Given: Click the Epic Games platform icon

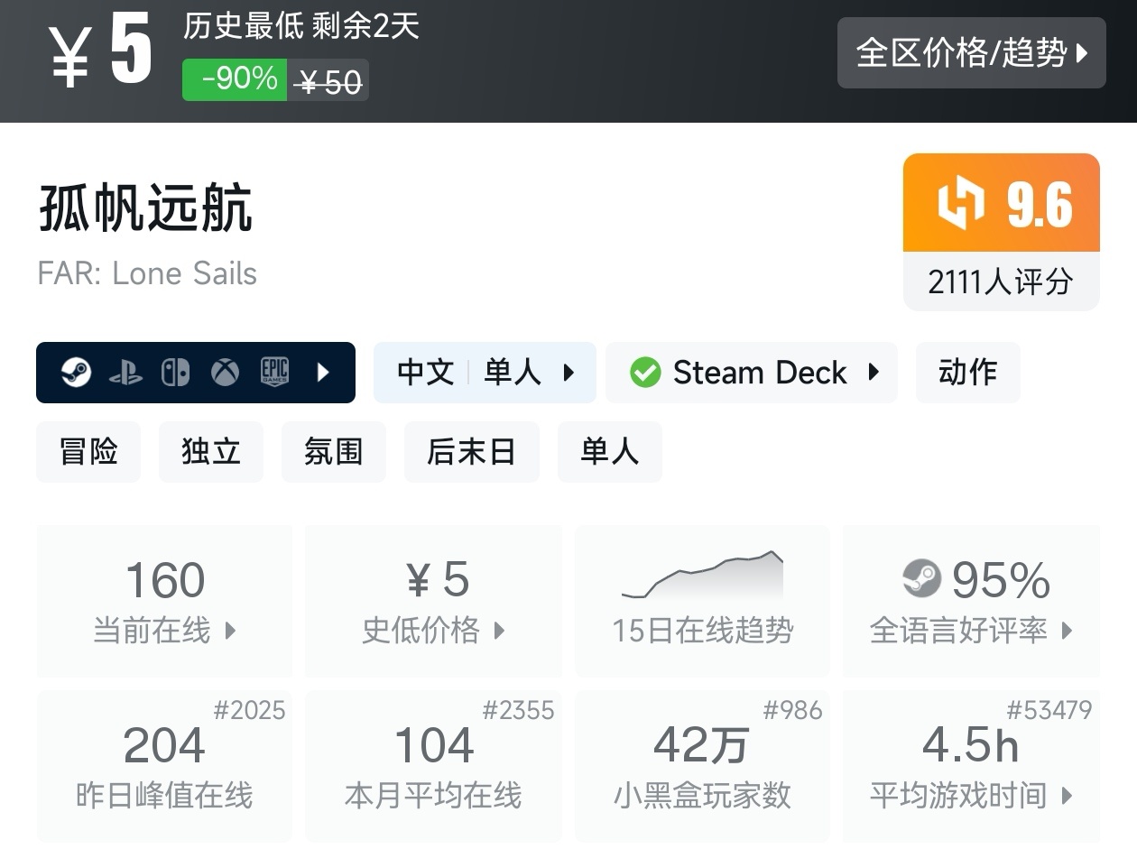Looking at the screenshot, I should (274, 373).
